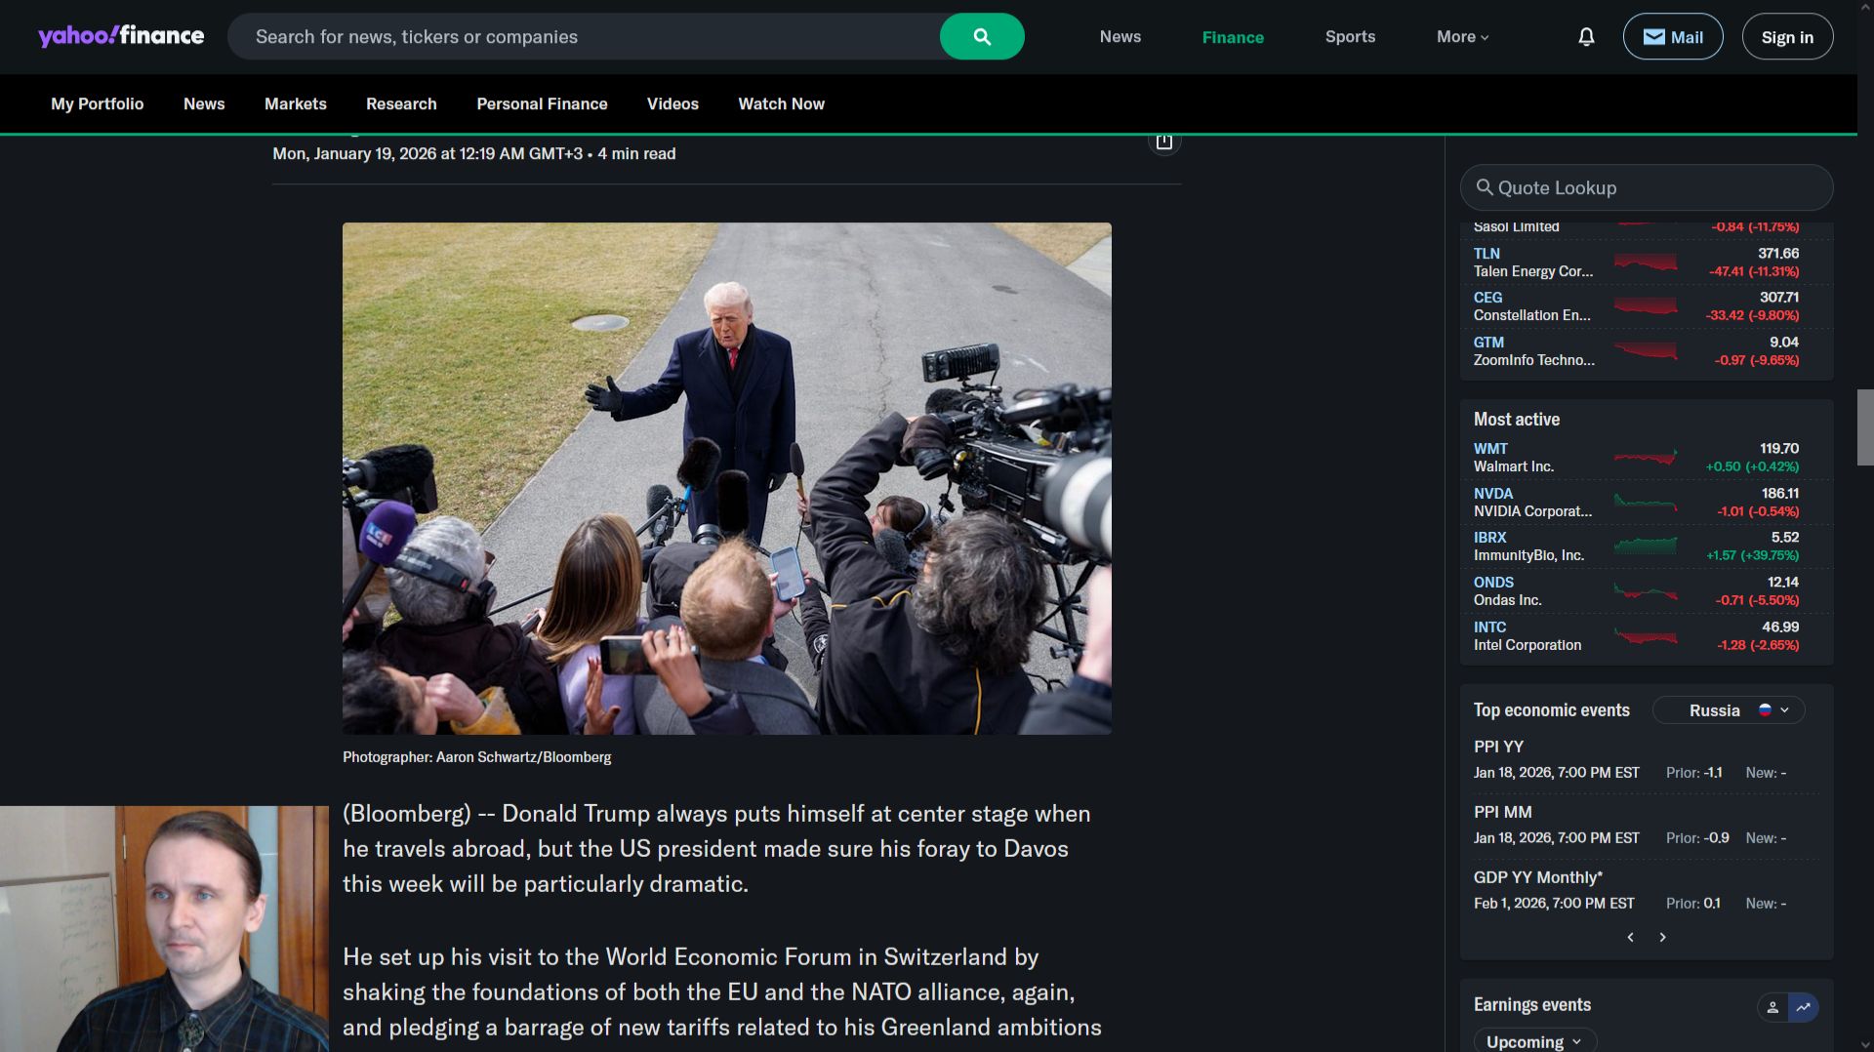1874x1052 pixels.
Task: Click the Most active section heading
Action: [1516, 420]
